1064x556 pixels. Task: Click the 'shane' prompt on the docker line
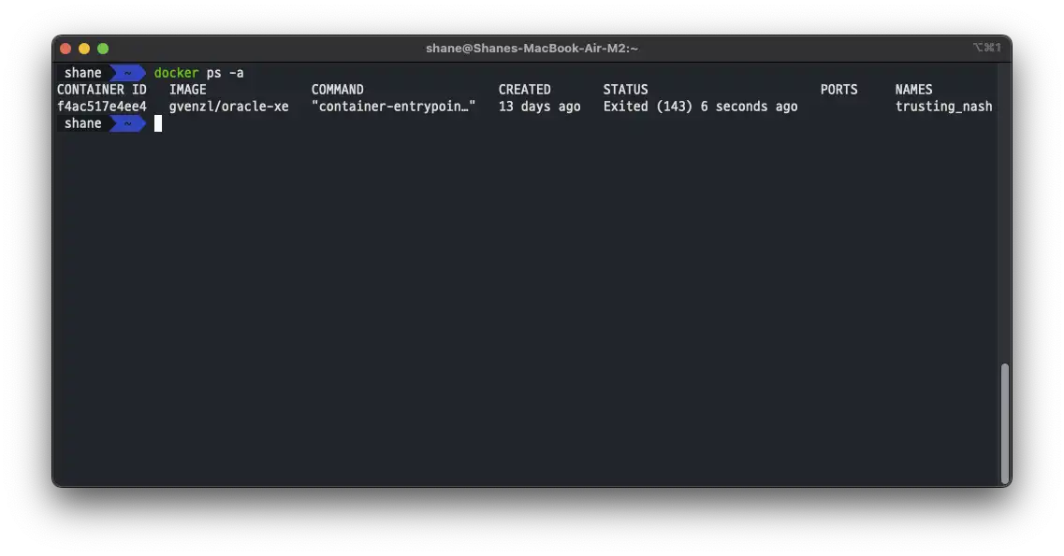(82, 73)
